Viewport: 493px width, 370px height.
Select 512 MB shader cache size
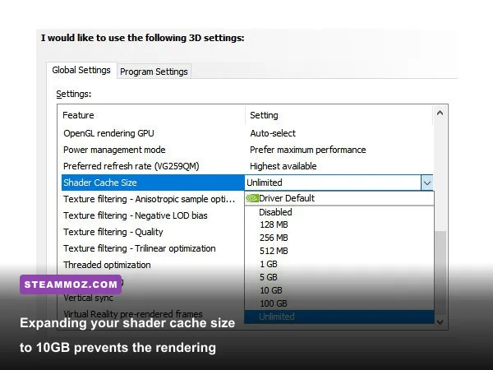pos(339,251)
